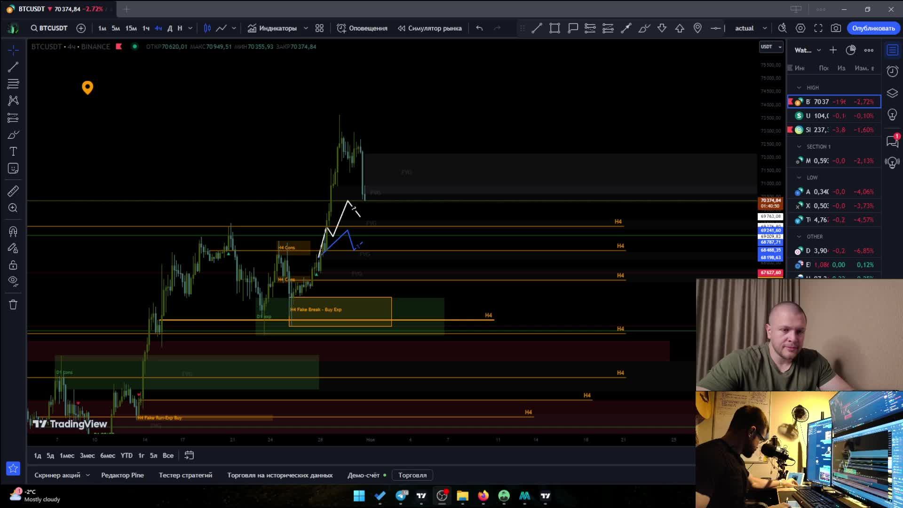903x508 pixels.
Task: Toggle lock all drawing tools
Action: [x=13, y=265]
